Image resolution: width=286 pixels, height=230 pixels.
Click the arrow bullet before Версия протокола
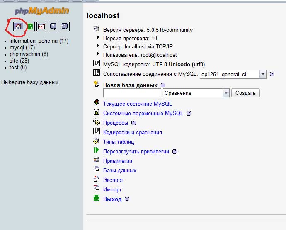98,37
